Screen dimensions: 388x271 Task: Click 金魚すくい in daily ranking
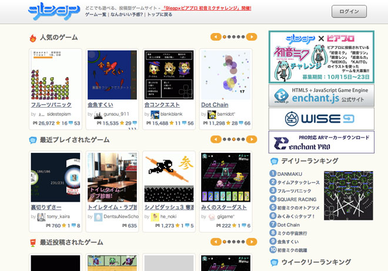288,242
